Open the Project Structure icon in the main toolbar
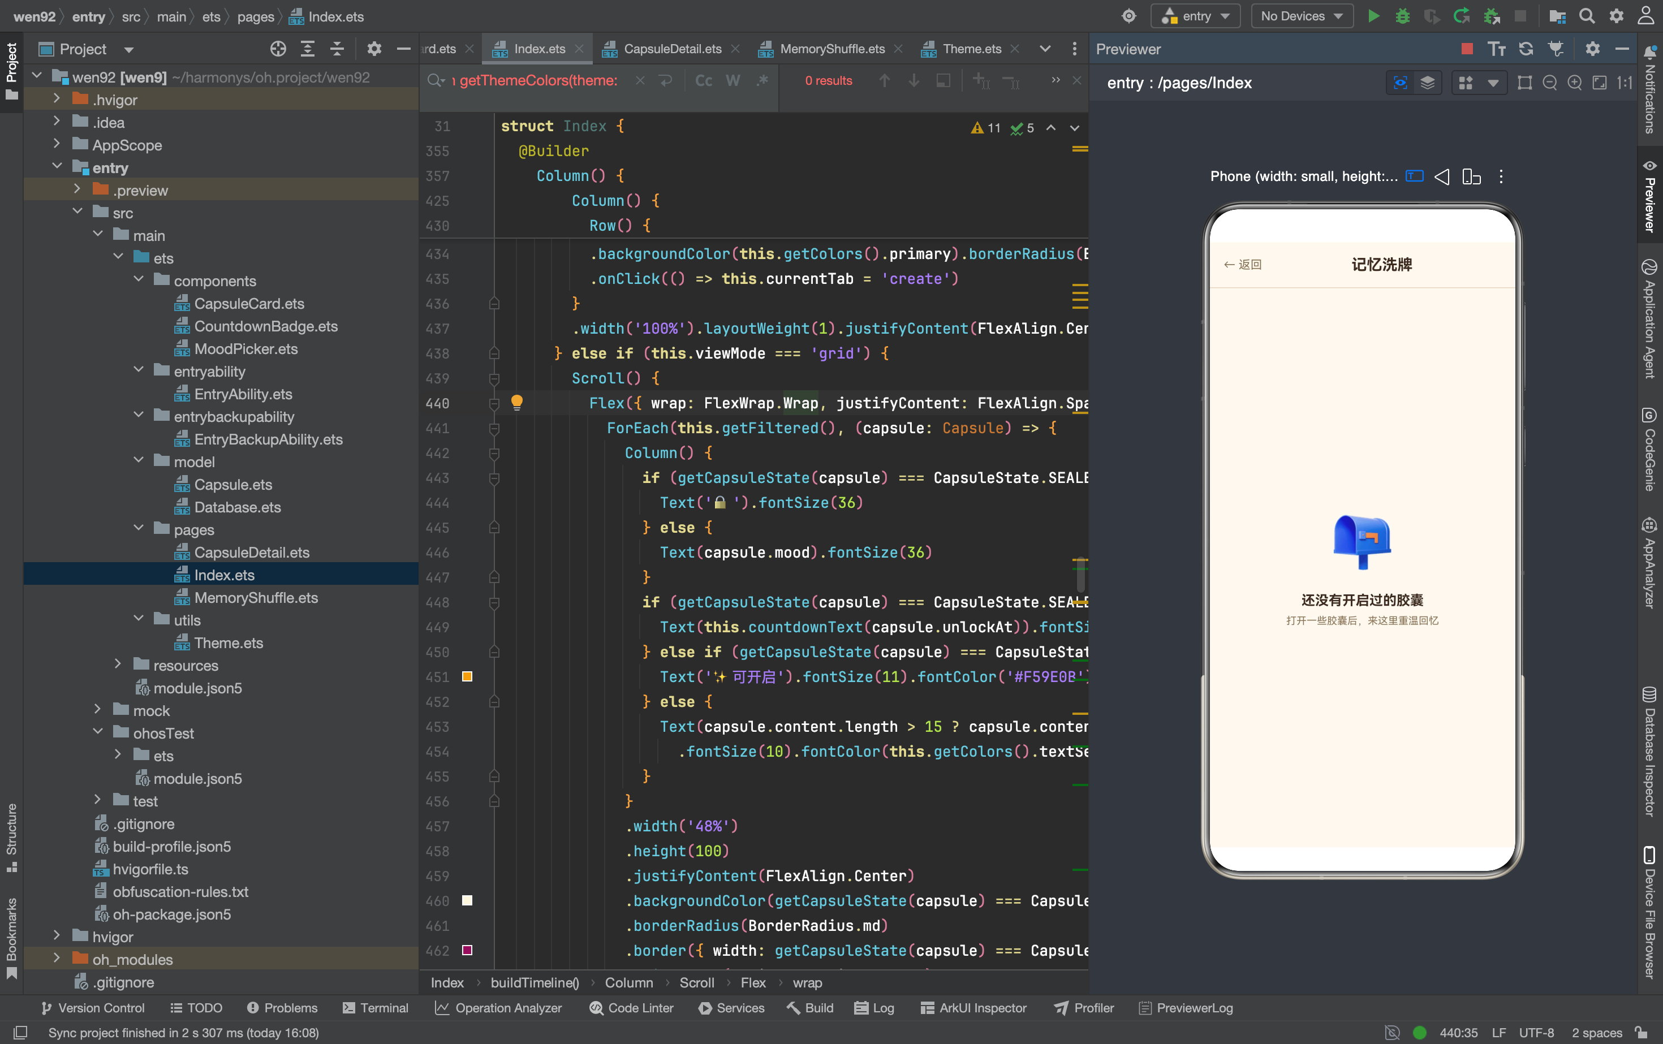The height and width of the screenshot is (1044, 1663). coord(1557,16)
